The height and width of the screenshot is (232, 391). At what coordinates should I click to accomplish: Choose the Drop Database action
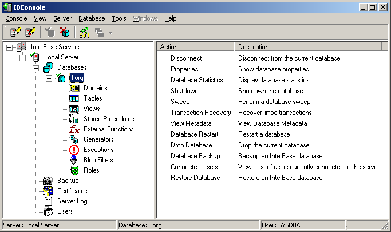192,145
